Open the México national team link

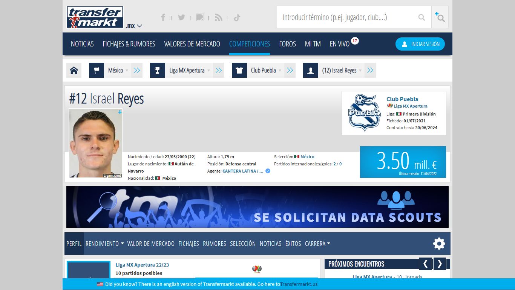(307, 157)
